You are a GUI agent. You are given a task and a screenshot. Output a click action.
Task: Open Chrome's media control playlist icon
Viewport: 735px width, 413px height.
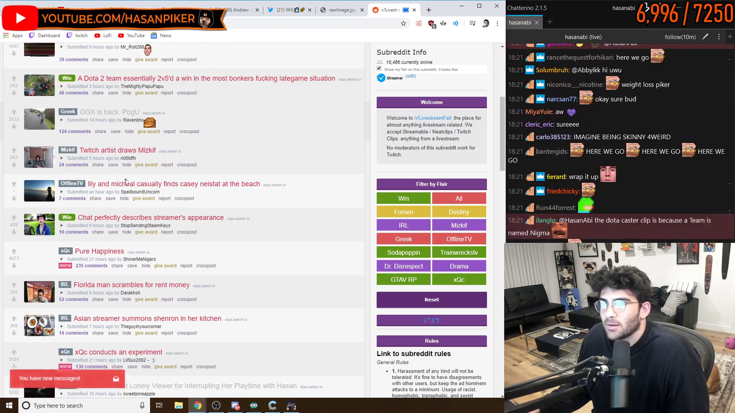coord(472,23)
